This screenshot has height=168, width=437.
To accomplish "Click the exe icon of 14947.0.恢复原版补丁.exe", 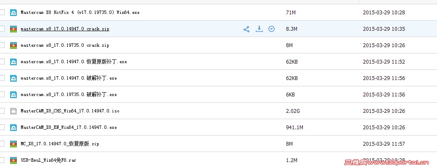I will pos(13,61).
